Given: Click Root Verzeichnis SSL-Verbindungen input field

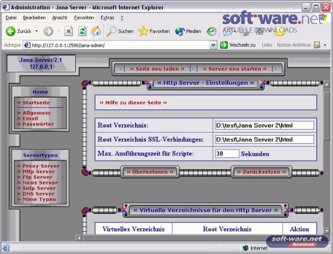Looking at the screenshot, I should [x=264, y=139].
